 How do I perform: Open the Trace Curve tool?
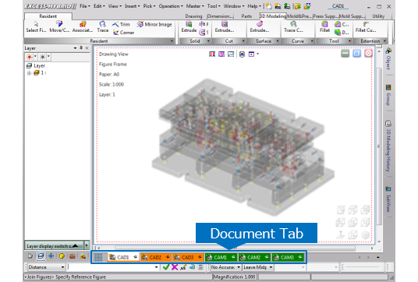pyautogui.click(x=293, y=27)
